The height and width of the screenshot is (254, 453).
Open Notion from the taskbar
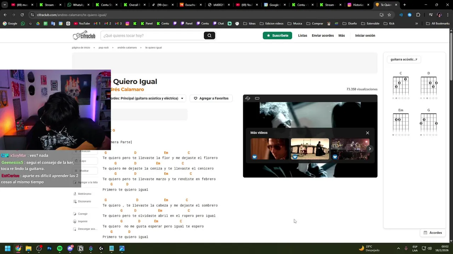click(80, 248)
